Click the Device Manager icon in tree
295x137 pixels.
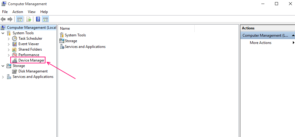(15, 61)
